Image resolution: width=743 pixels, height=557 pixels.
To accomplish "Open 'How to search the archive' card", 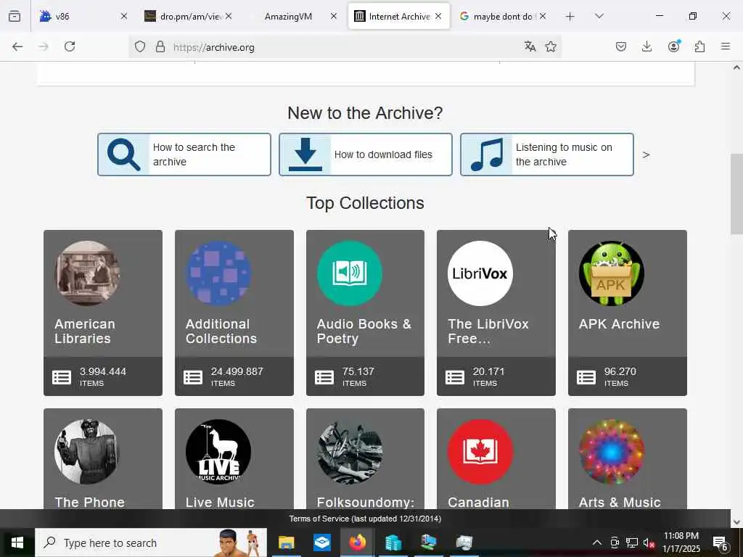I will (184, 154).
